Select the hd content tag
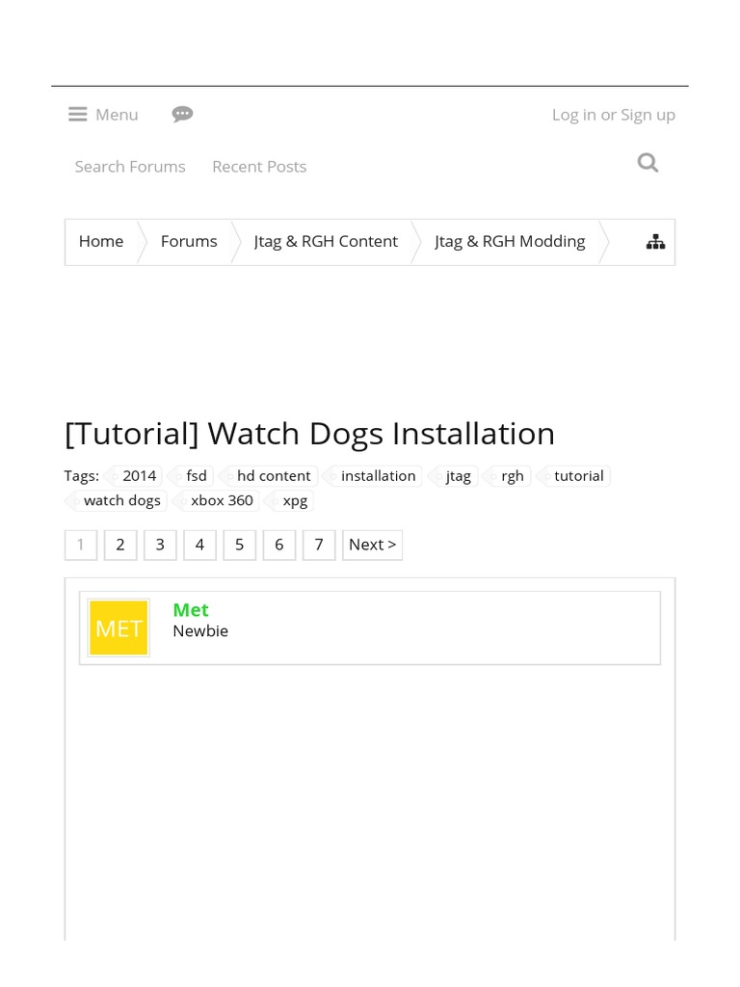740x987 pixels. point(269,476)
